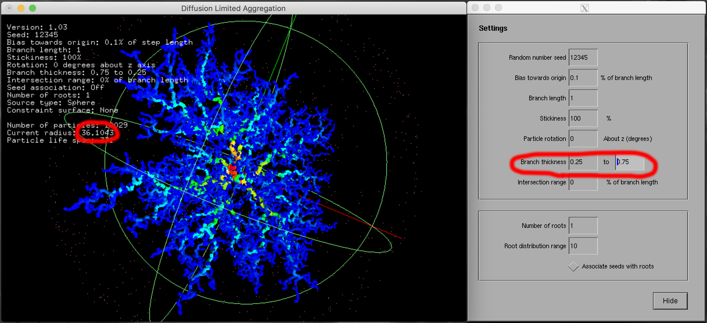The width and height of the screenshot is (707, 323).
Task: Hide the Settings panel
Action: coord(670,301)
